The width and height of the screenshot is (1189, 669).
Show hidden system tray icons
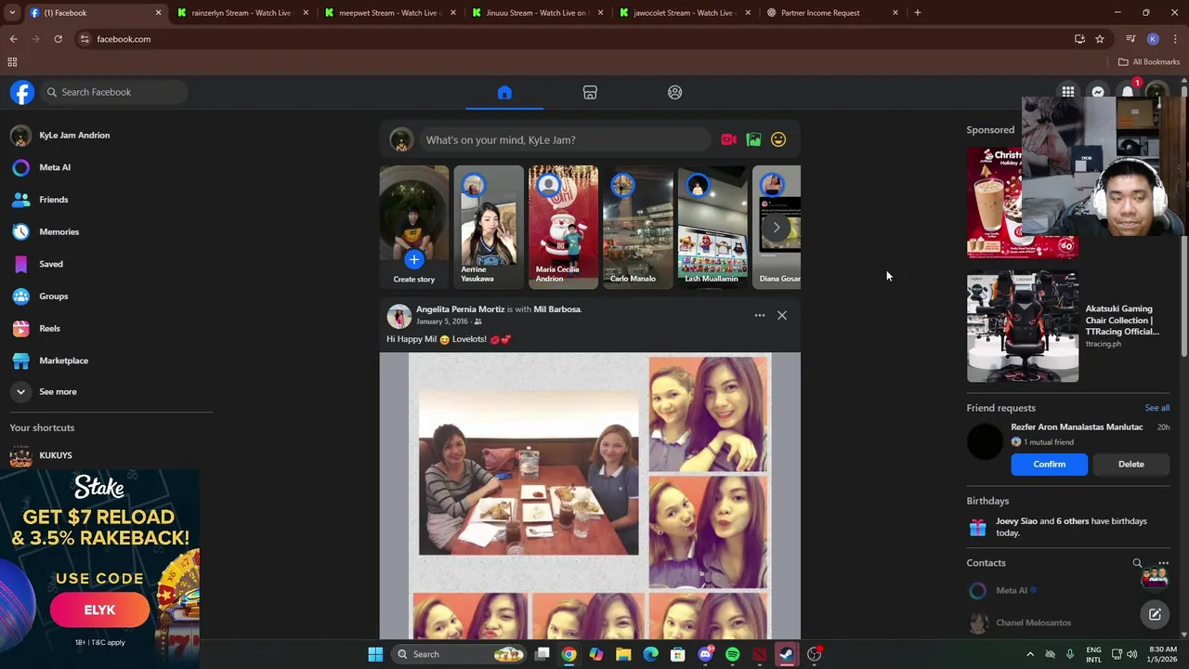click(x=1029, y=654)
